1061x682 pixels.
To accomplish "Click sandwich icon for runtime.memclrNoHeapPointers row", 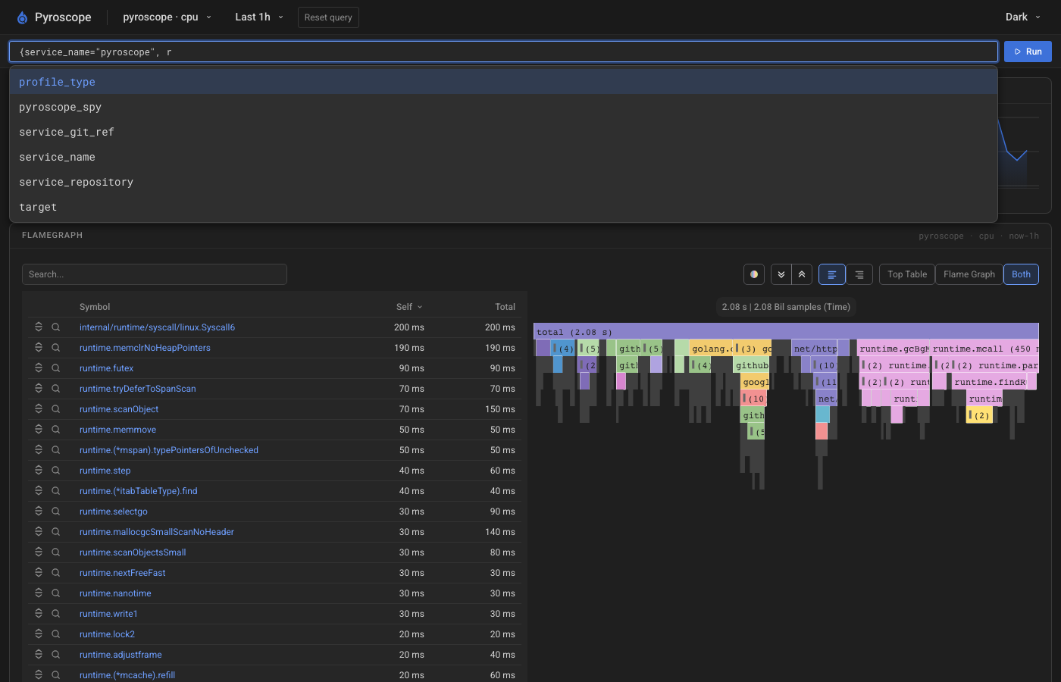I will [39, 348].
